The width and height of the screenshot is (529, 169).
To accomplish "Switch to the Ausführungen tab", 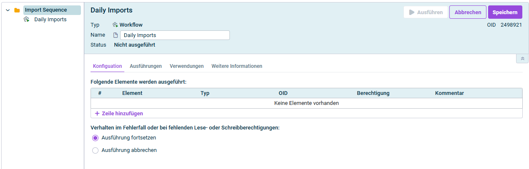I will 146,66.
